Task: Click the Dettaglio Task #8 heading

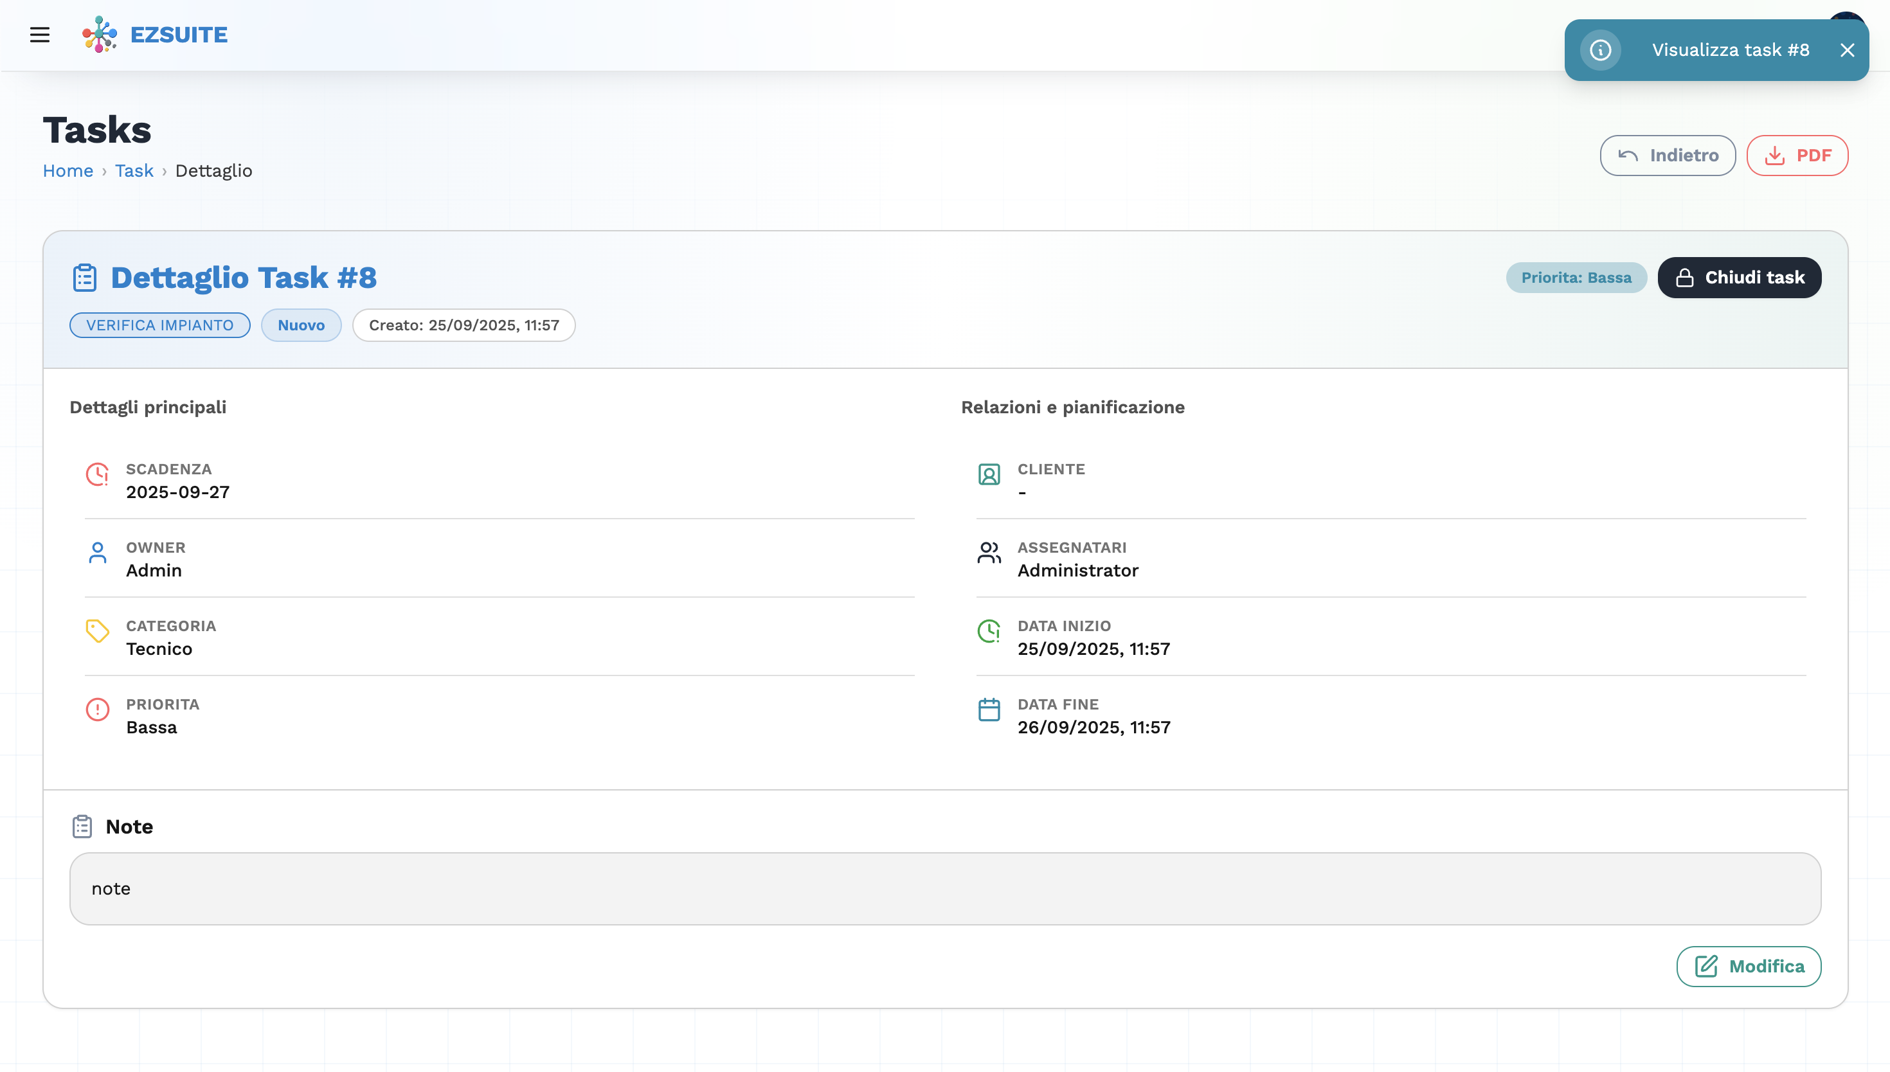Action: pos(244,278)
